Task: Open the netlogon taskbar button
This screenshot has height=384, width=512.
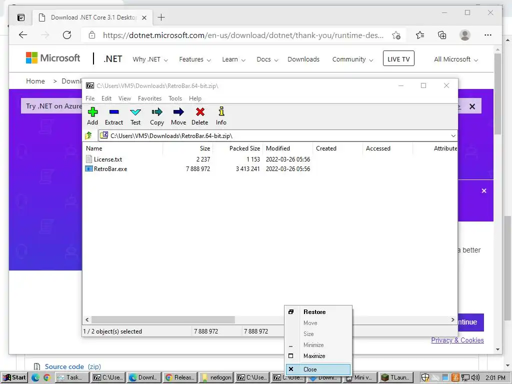Action: click(x=217, y=377)
